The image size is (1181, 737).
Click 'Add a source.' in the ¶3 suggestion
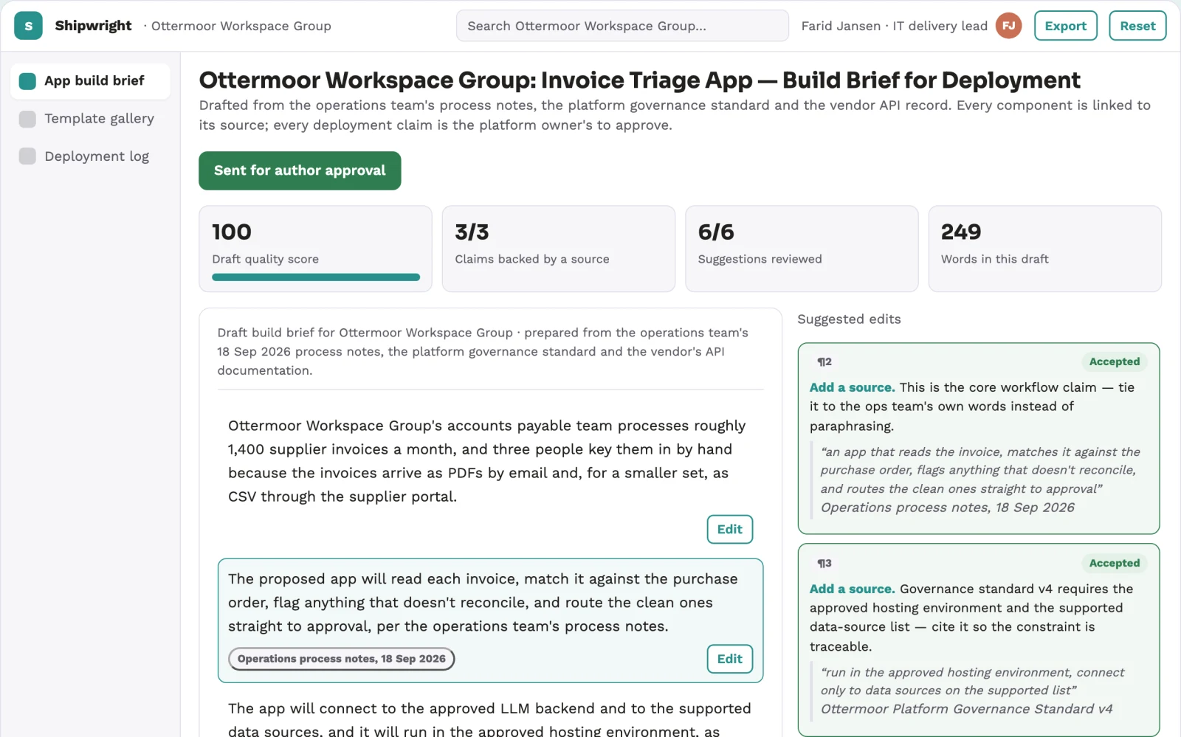click(852, 589)
